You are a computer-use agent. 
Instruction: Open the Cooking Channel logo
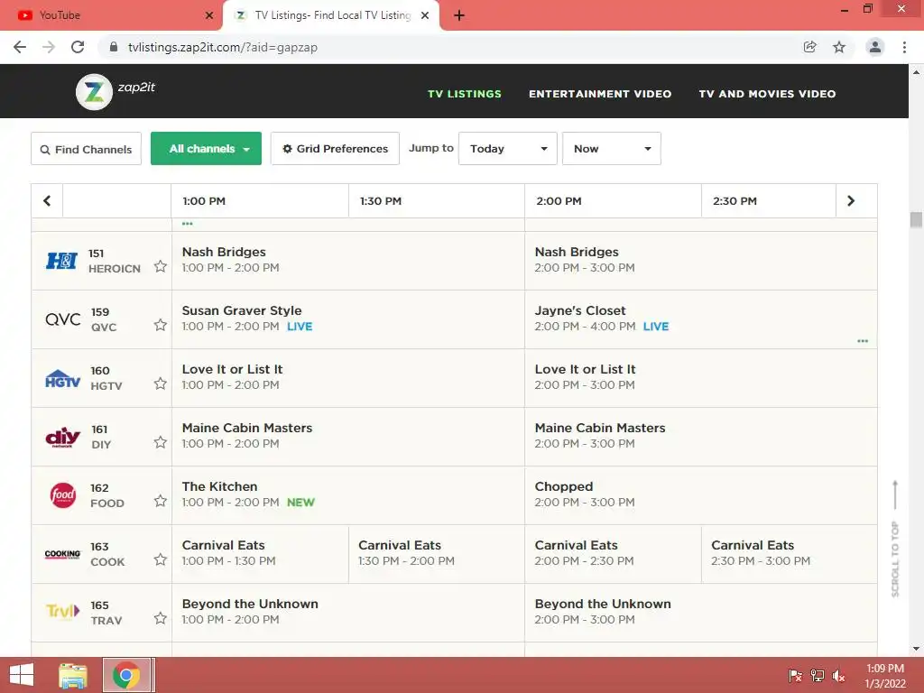[62, 554]
